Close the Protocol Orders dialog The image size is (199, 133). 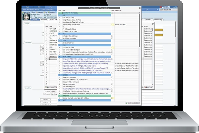click(140, 8)
